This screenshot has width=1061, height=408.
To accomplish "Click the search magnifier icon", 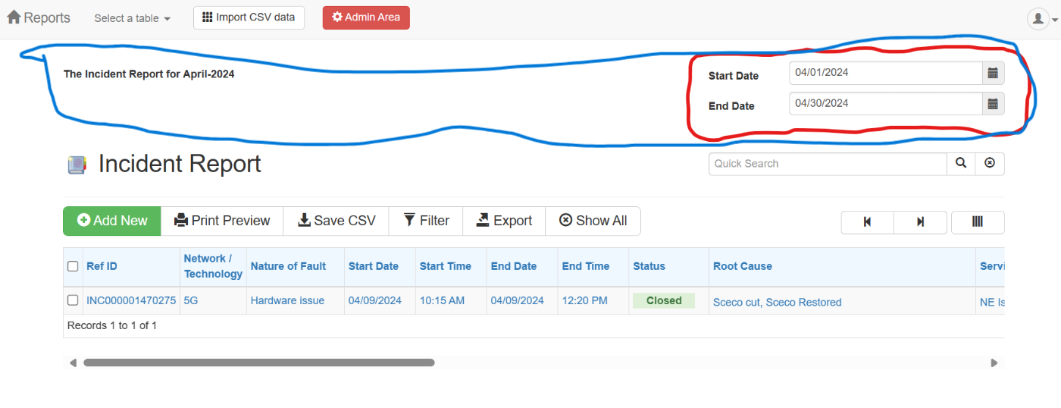I will 961,164.
